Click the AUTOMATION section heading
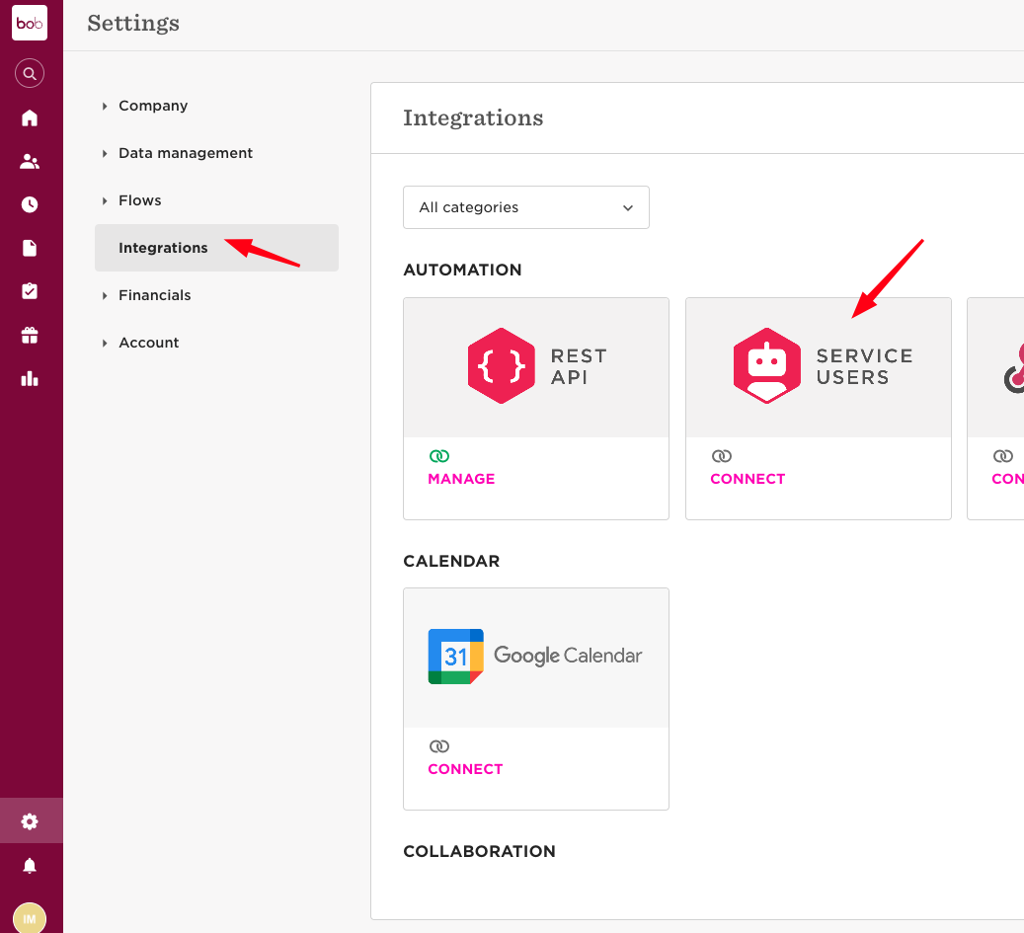The width and height of the screenshot is (1024, 933). coord(462,270)
